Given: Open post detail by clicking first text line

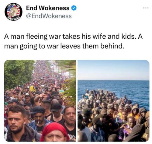Looking at the screenshot, I should tap(73, 36).
